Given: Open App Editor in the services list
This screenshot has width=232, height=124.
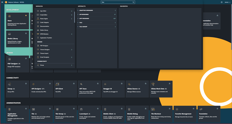Looking at the screenshot, I should coord(55,11).
